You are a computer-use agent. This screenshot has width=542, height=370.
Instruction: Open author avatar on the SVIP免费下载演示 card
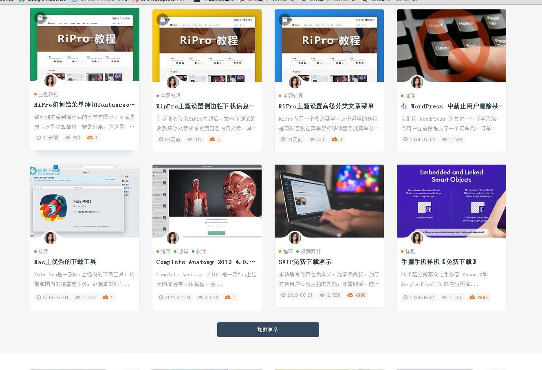295,238
